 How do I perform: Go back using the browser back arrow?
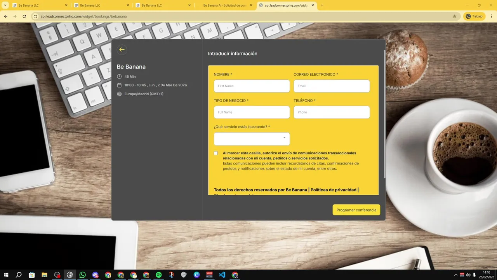point(5,16)
